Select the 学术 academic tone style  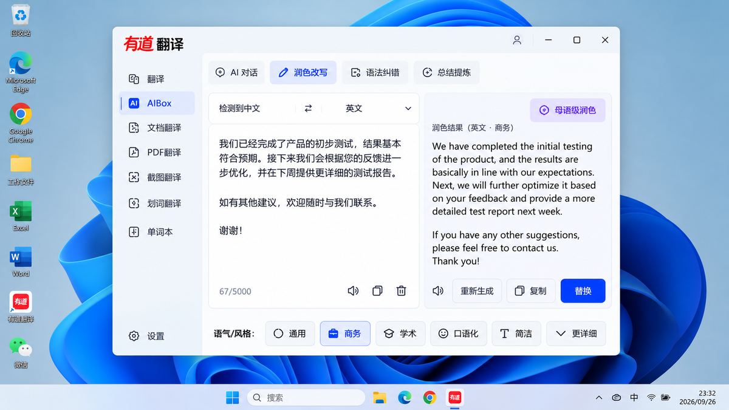pos(400,333)
